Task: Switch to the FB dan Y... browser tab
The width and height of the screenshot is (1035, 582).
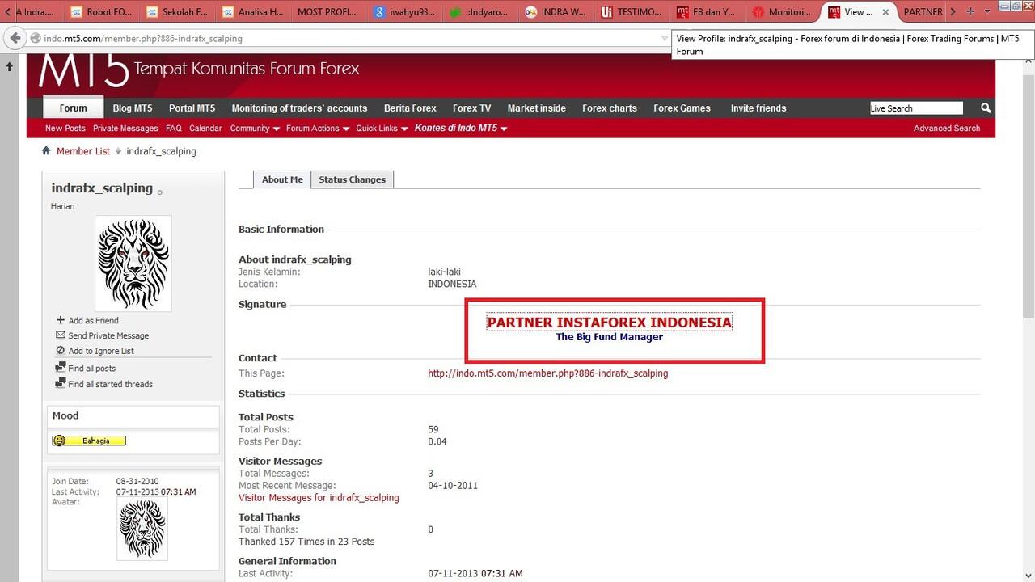Action: click(708, 12)
